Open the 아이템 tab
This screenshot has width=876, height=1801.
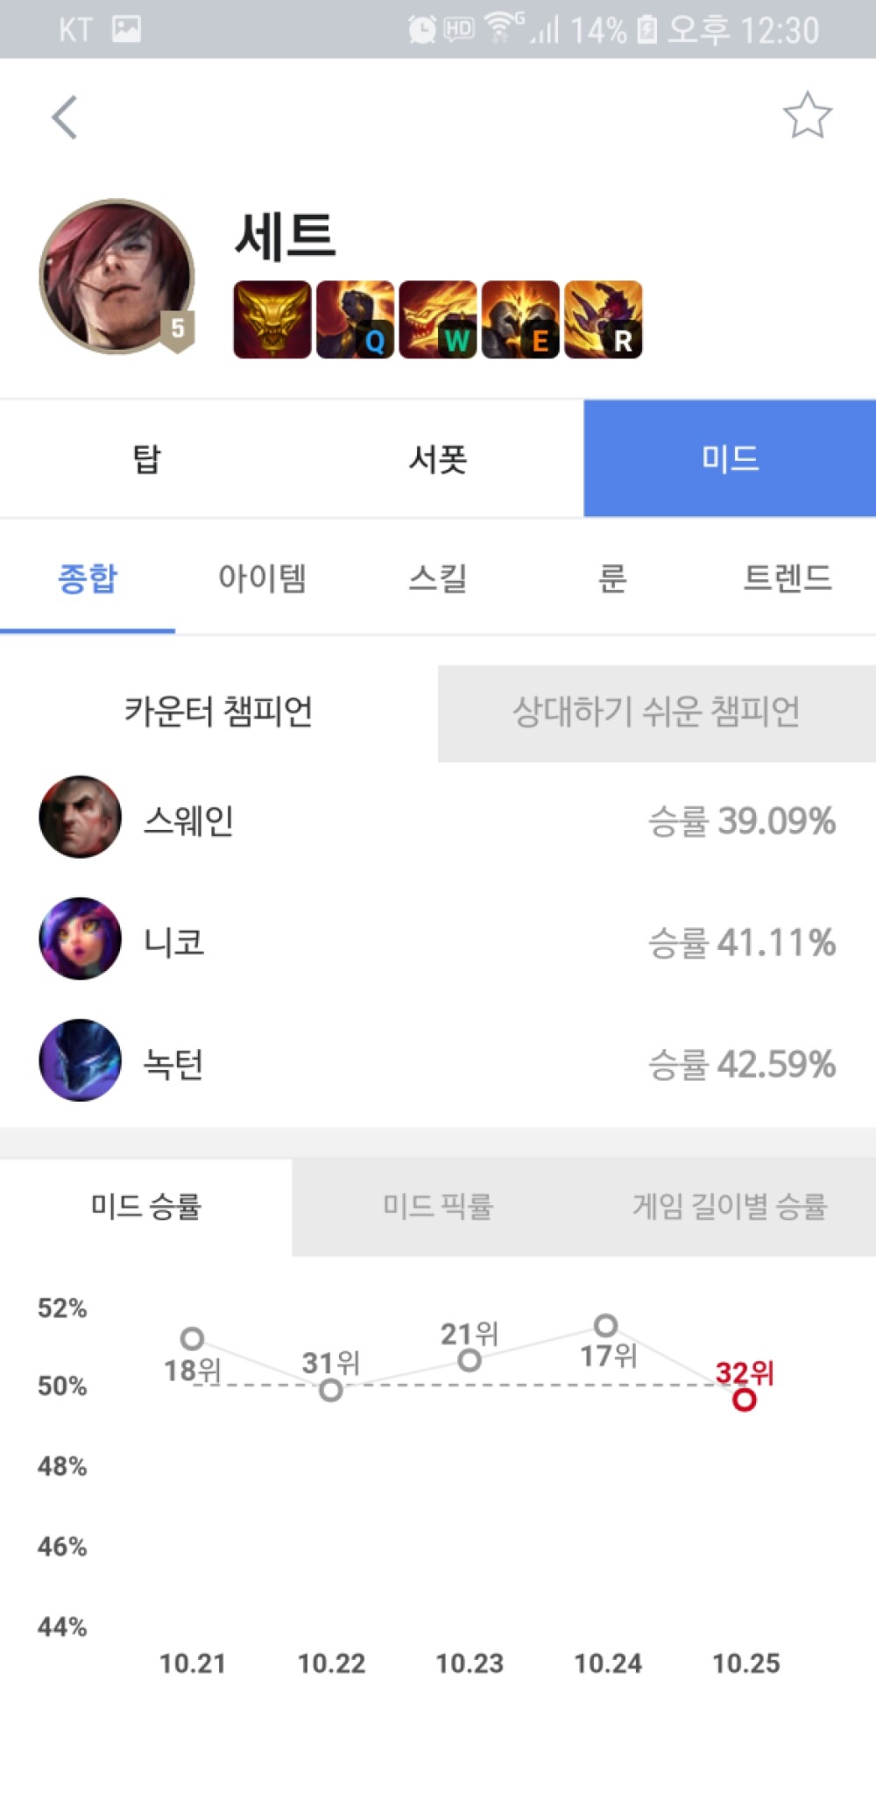pos(262,578)
